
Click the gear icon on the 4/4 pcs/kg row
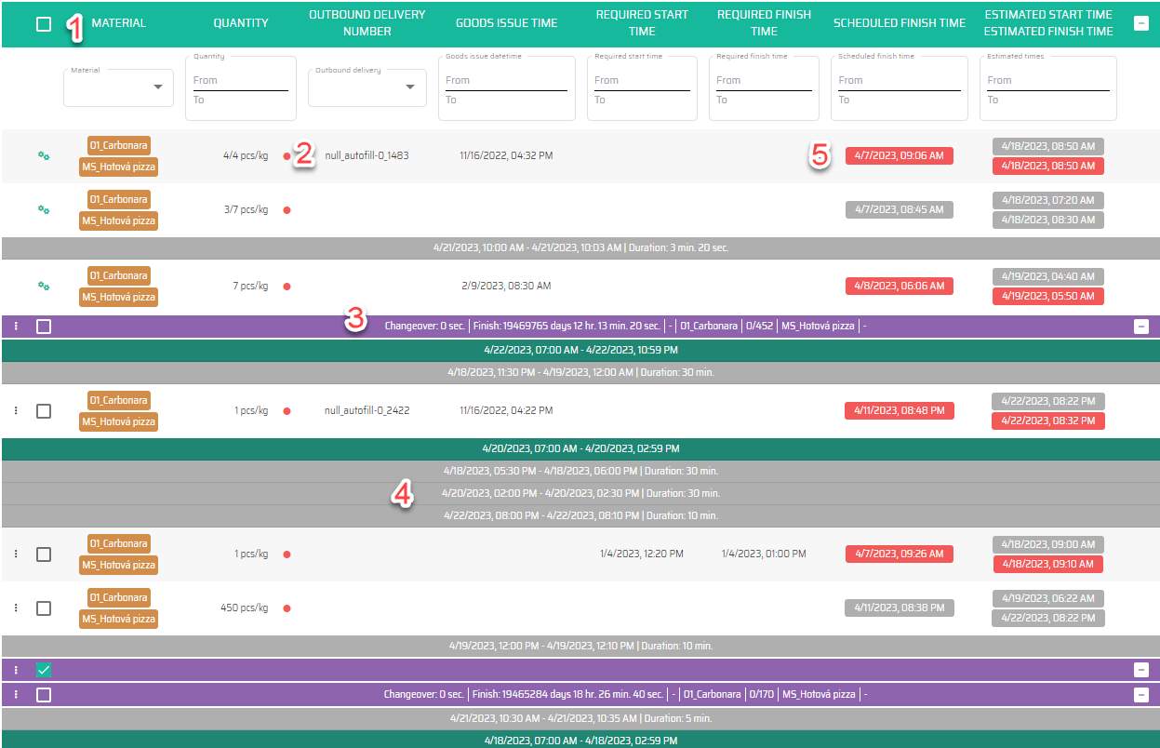tap(44, 156)
